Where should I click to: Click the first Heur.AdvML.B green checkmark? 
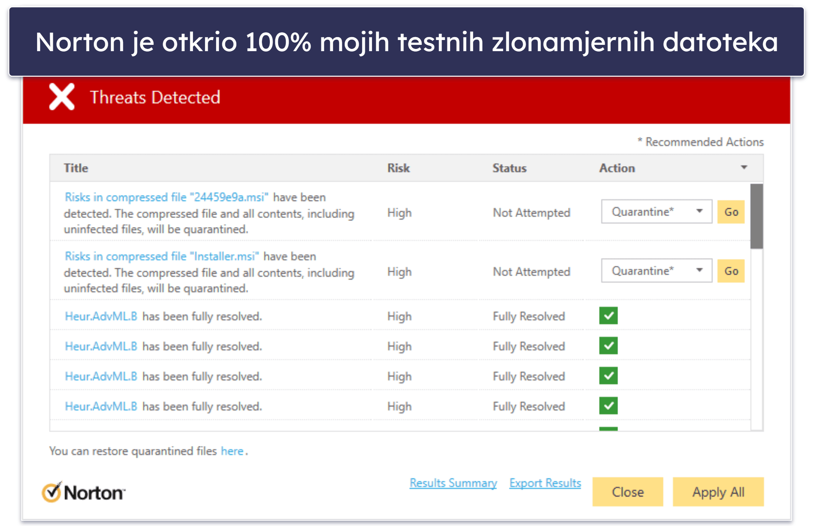pos(608,316)
